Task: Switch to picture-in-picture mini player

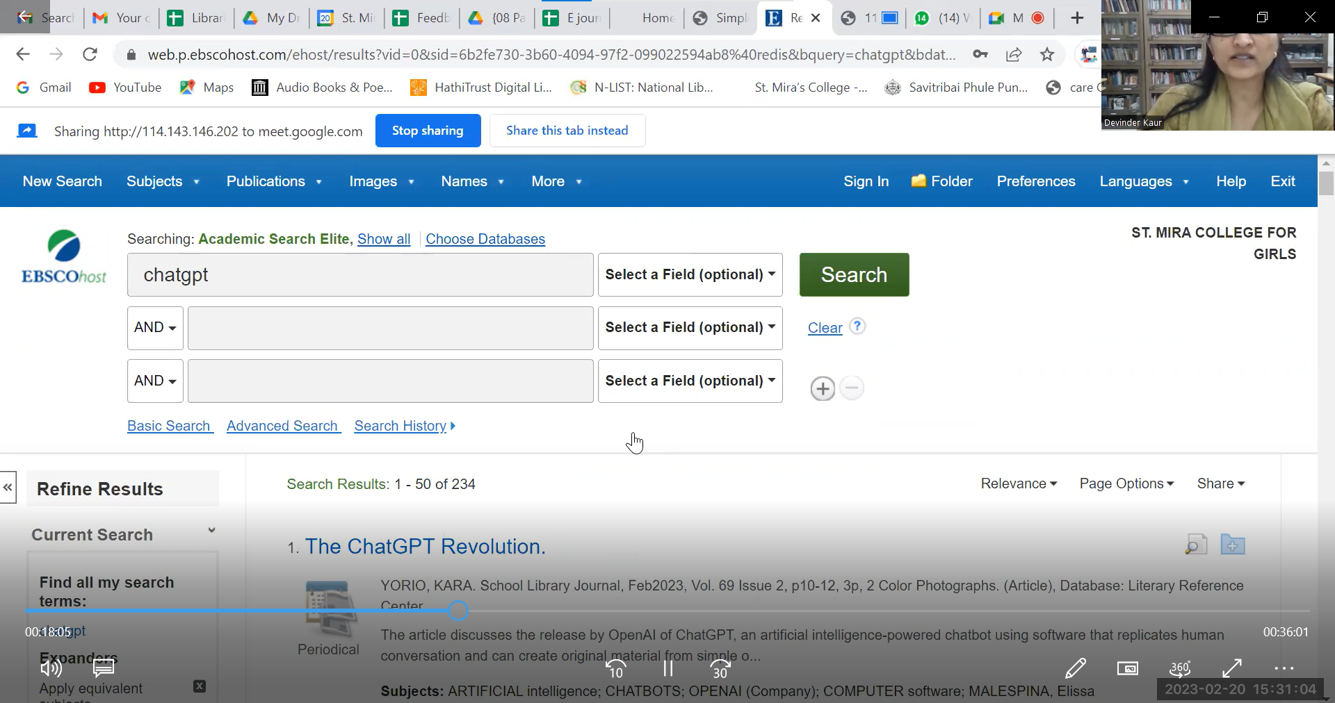Action: click(x=1127, y=668)
